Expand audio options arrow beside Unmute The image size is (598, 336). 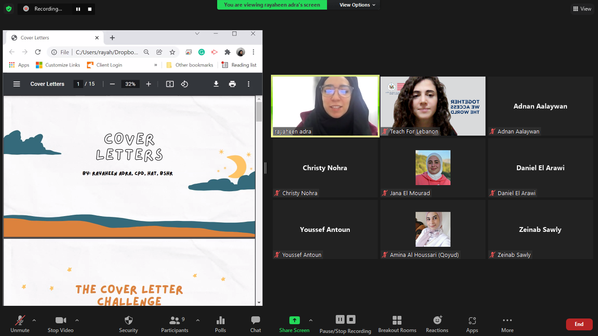tap(34, 320)
